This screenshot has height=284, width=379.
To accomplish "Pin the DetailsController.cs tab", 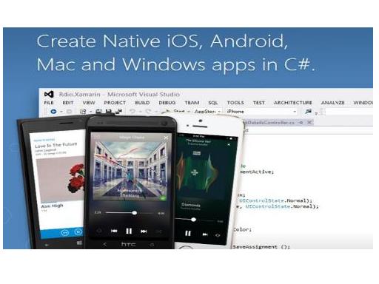I will 301,122.
